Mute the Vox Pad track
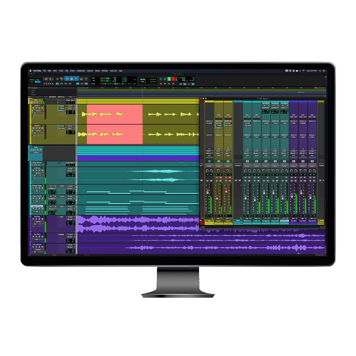Viewport: 356px width, 356px height. click(42, 219)
